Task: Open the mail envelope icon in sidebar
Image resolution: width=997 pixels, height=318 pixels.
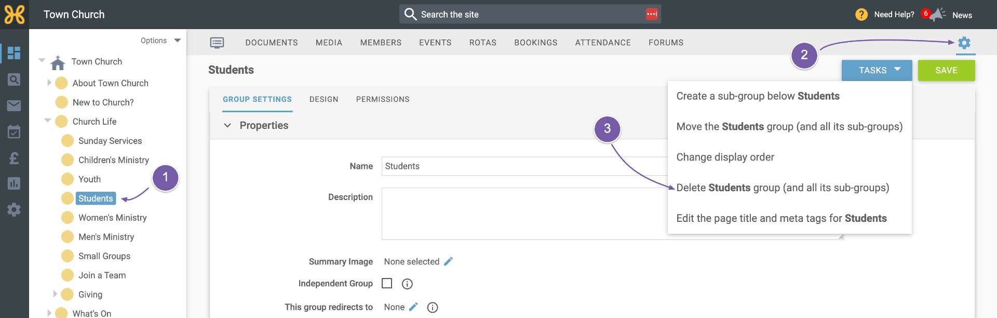Action: point(14,106)
